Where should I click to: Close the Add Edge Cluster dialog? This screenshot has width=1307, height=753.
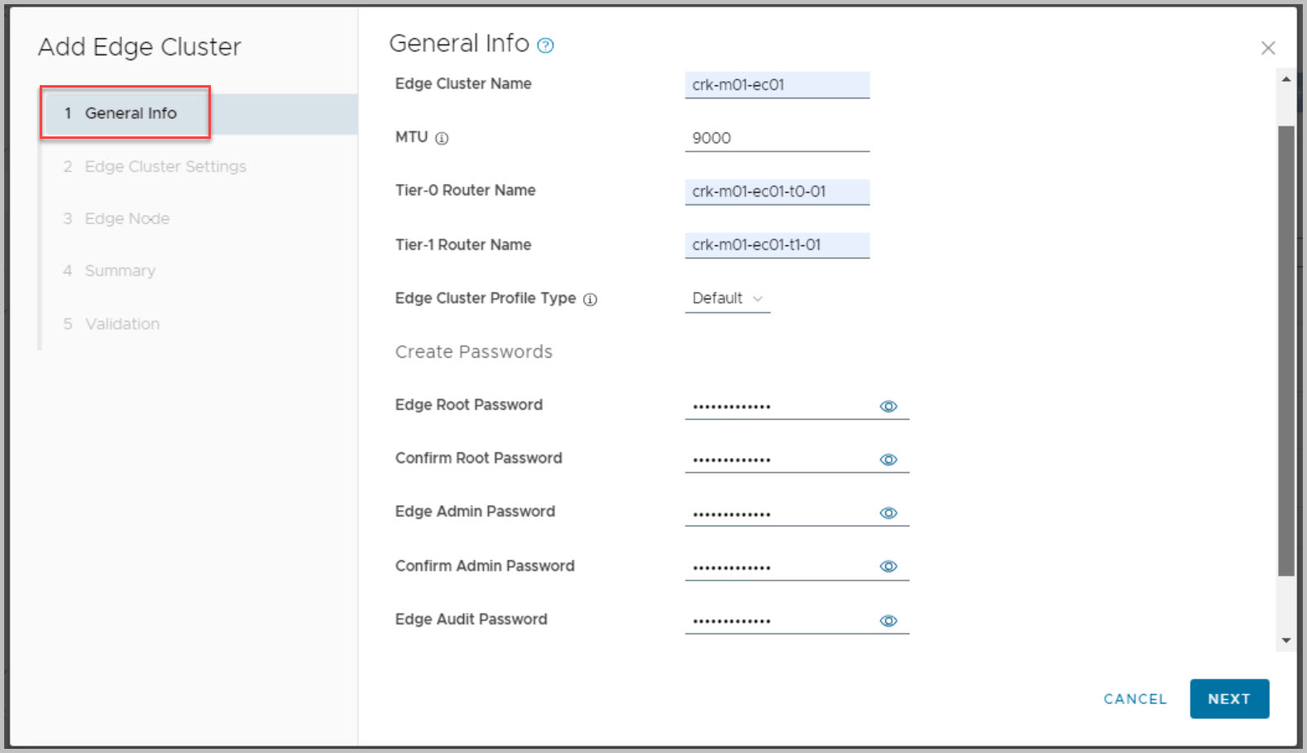1267,48
